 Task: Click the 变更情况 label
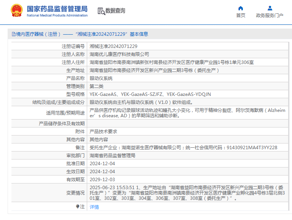[75, 193]
